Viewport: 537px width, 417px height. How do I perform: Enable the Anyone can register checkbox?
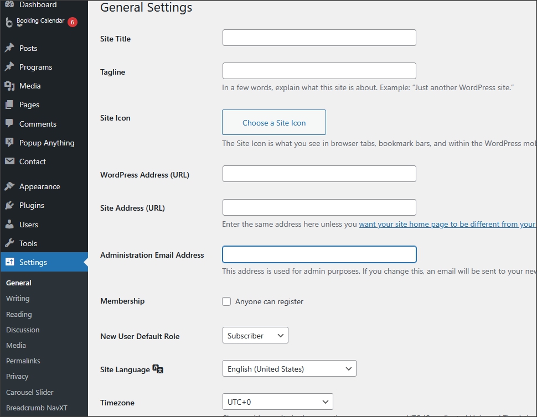226,301
